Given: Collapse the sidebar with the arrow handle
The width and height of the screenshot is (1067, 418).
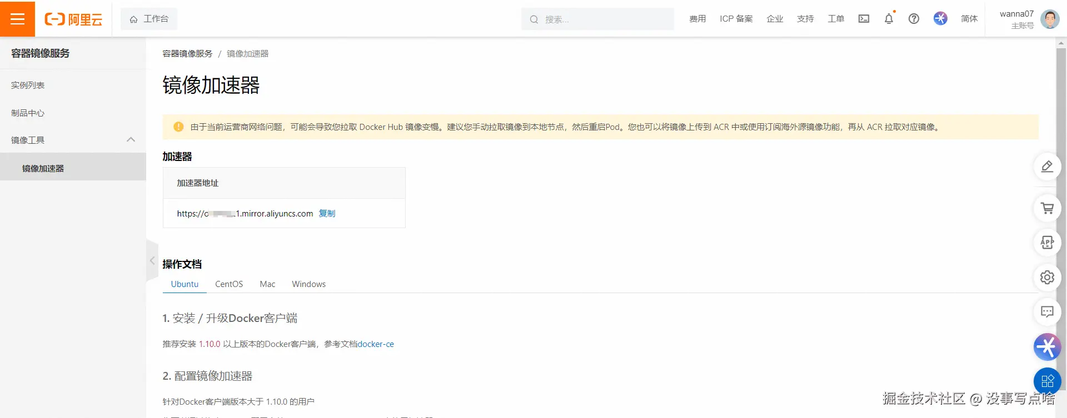Looking at the screenshot, I should [x=152, y=260].
